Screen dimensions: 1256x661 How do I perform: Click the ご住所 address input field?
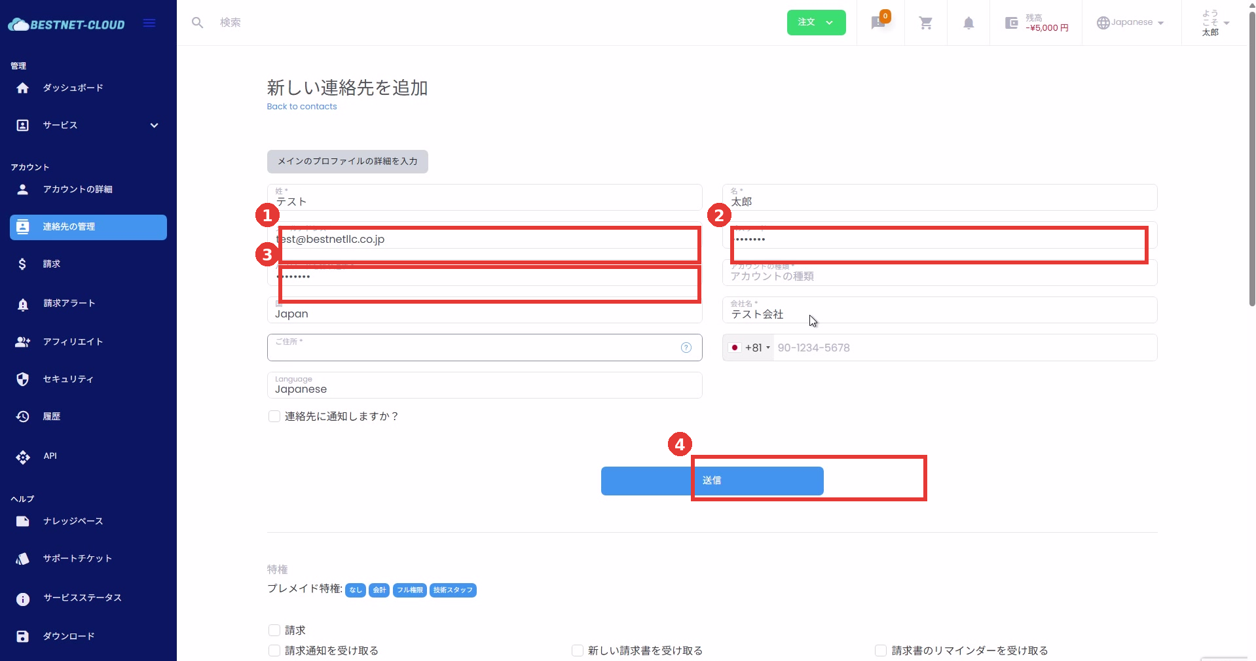(471, 351)
